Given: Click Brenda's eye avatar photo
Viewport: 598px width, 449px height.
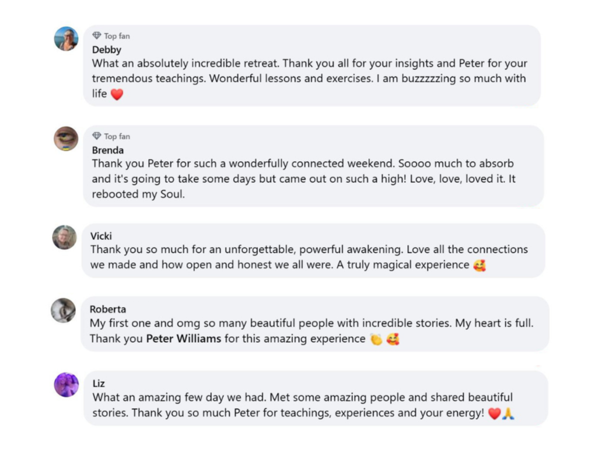Looking at the screenshot, I should coord(66,139).
